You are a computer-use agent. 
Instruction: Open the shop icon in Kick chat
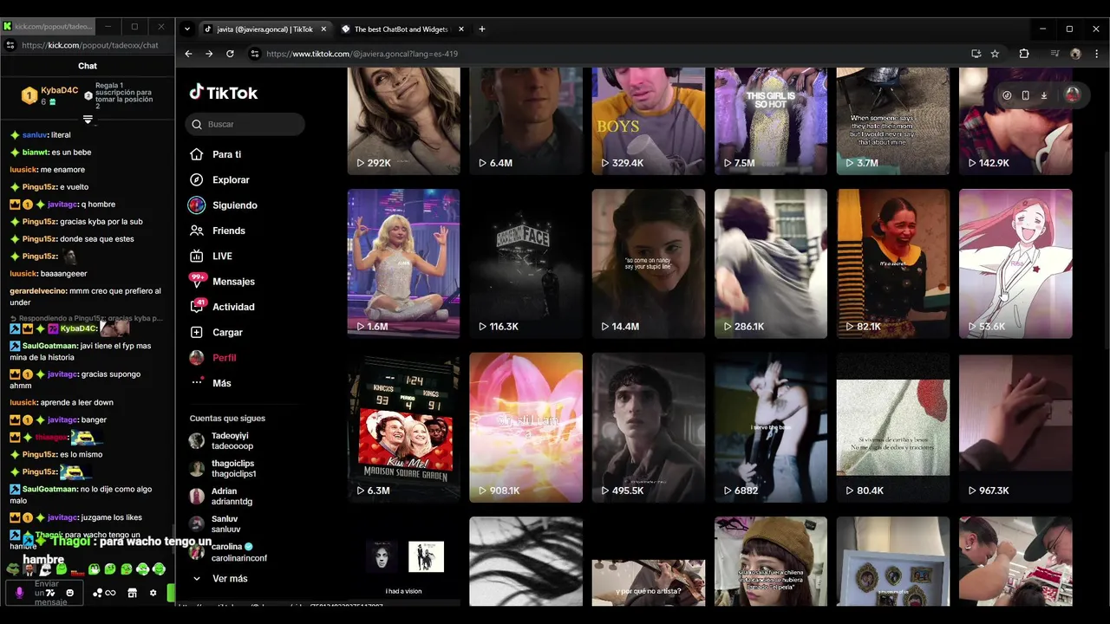pos(132,593)
